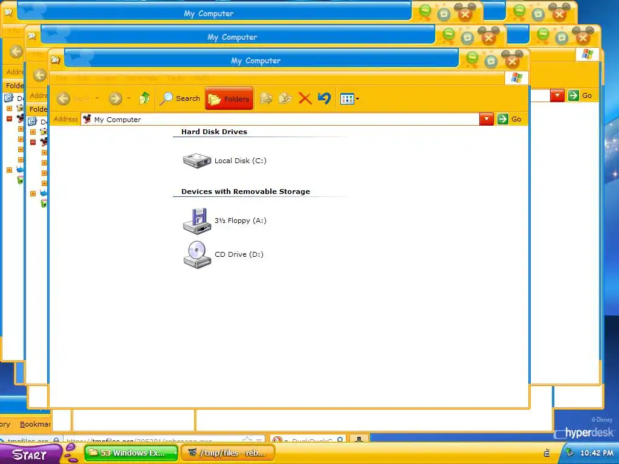Click the Hard Disk Drives group header
Viewport: 619px width, 464px height.
tap(215, 132)
